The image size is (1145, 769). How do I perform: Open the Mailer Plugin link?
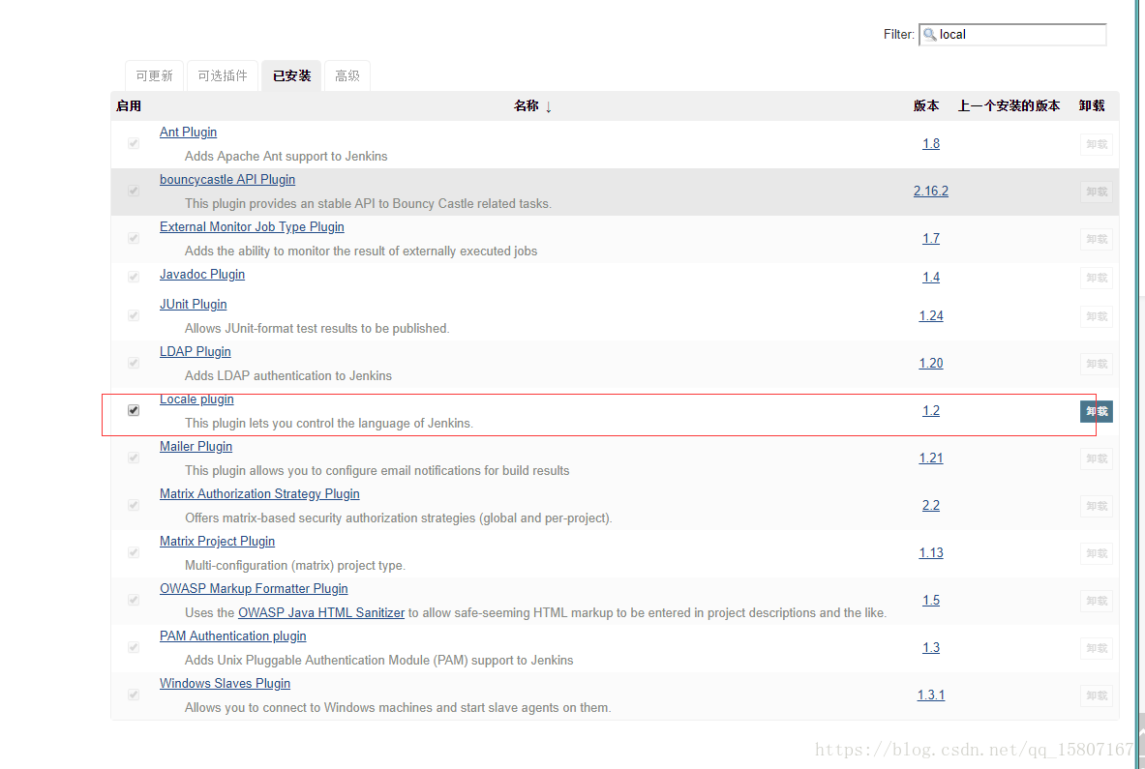coord(196,447)
